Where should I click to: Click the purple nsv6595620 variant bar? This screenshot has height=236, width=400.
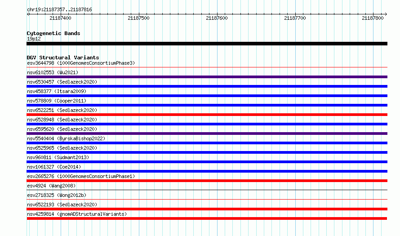[x=207, y=134]
